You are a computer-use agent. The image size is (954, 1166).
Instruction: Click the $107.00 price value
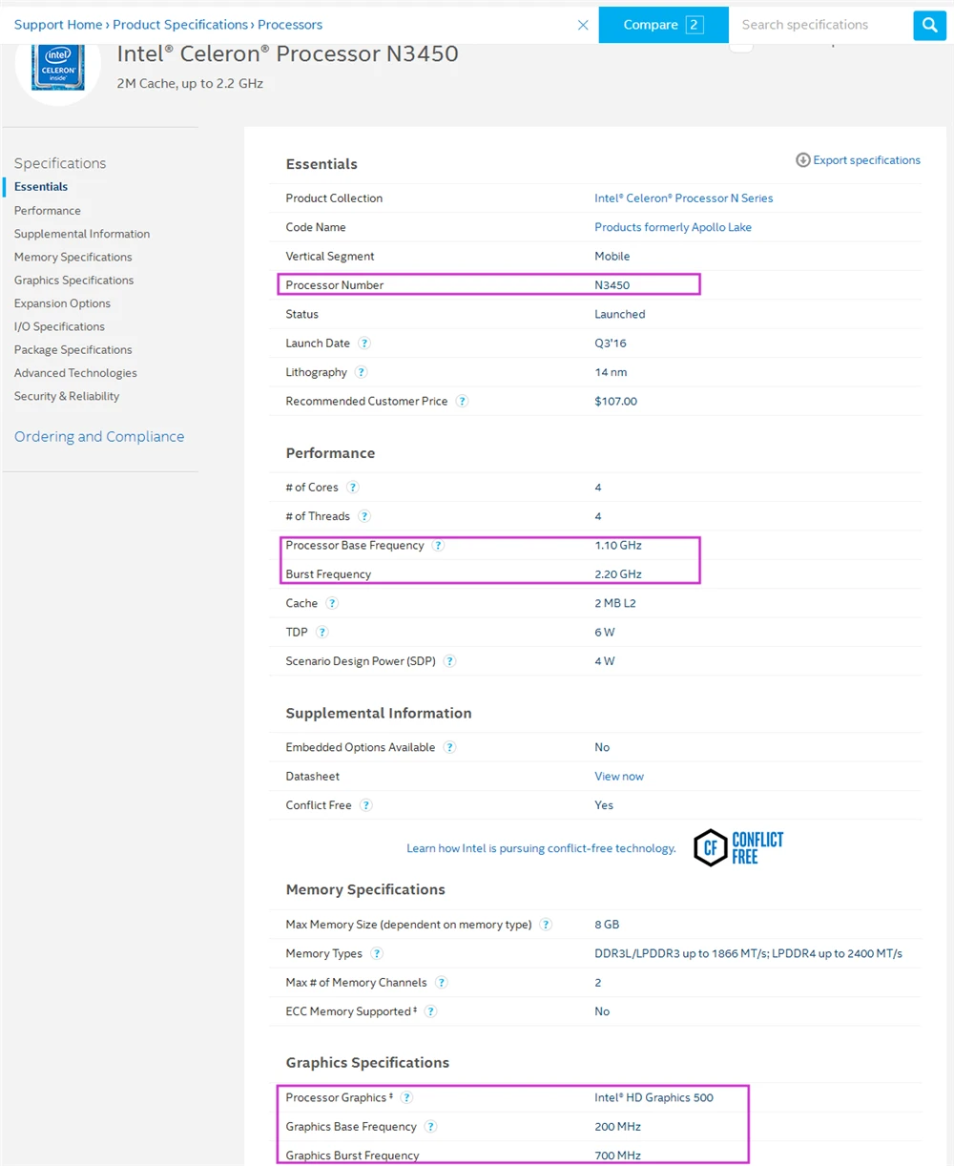point(616,402)
